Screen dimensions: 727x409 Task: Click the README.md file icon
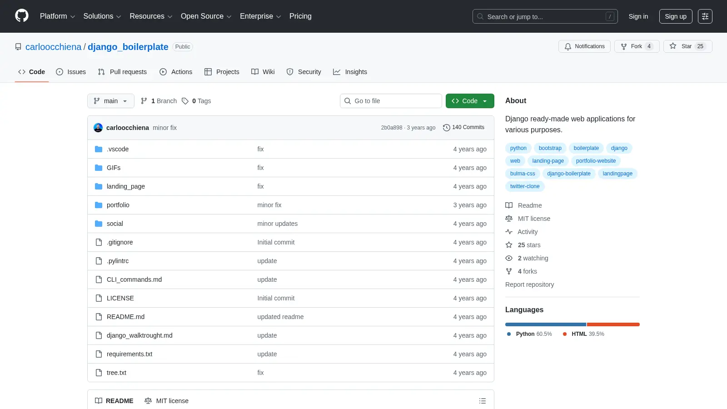(99, 317)
